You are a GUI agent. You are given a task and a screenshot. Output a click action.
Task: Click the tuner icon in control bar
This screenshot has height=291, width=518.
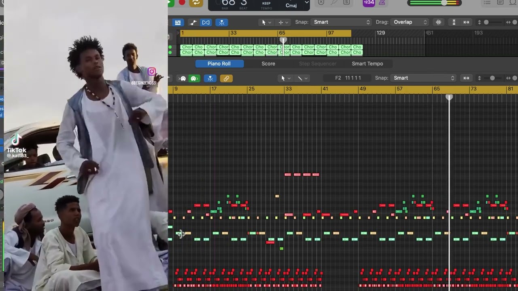coord(334,2)
